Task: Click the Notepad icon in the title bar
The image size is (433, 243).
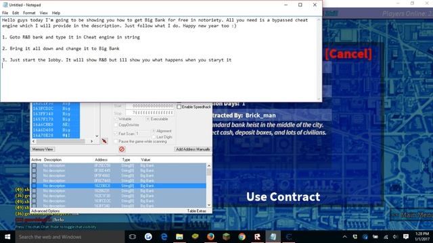Action: point(5,5)
